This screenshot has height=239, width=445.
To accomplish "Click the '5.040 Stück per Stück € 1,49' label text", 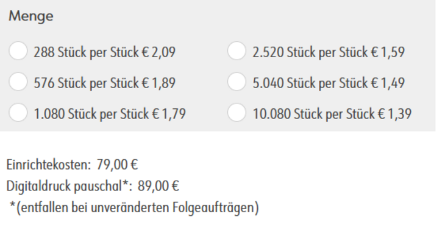I will [x=329, y=83].
